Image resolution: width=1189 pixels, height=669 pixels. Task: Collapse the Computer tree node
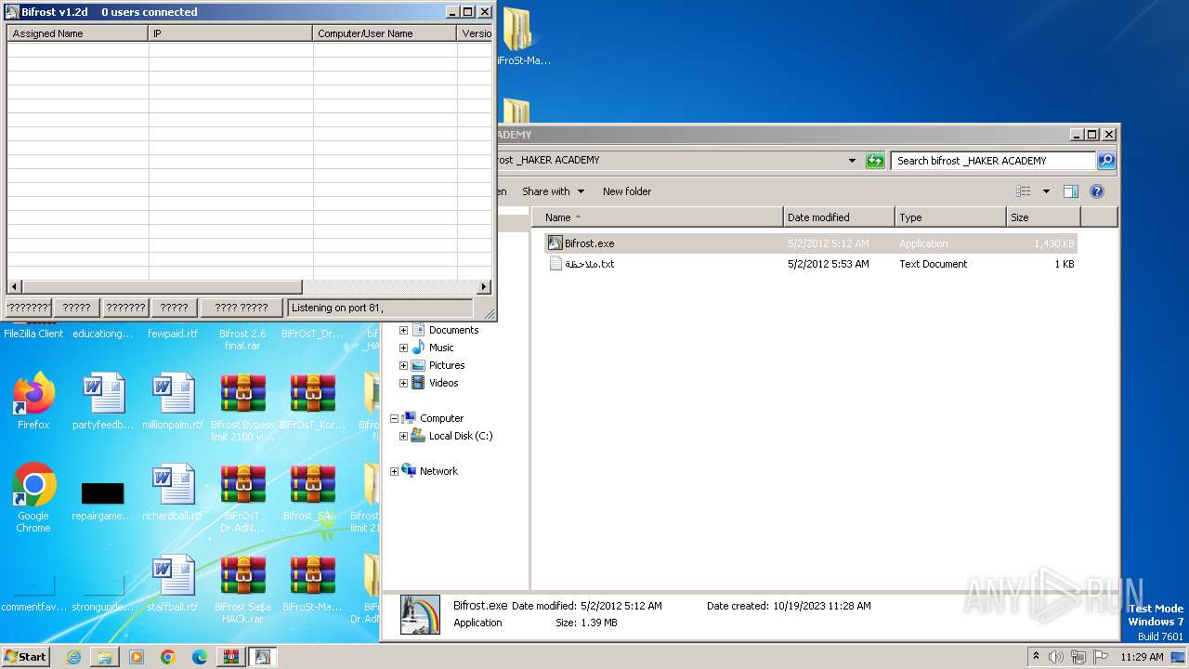pos(394,418)
